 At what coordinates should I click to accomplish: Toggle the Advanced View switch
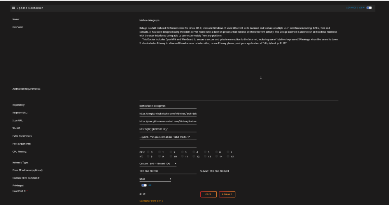369,8
